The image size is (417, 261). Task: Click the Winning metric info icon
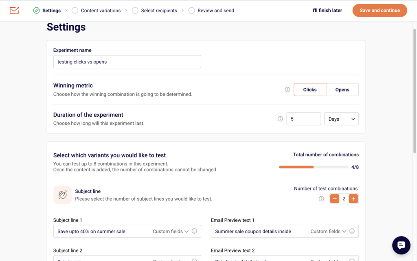pos(287,89)
